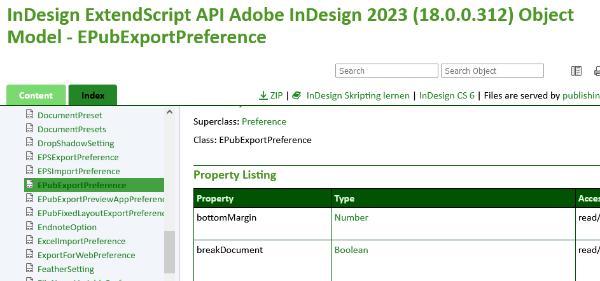
Task: Open the Preference superclass link
Action: (264, 121)
